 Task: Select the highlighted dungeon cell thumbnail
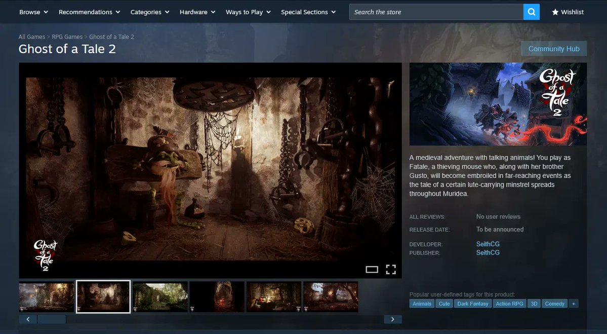(x=103, y=297)
